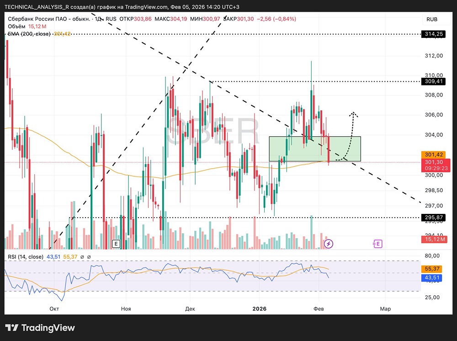Click the TECHNICAL_ANALYSIS_R author header text
This screenshot has width=457, height=341.
(x=36, y=7)
